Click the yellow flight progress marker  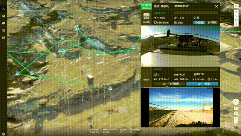[x=167, y=87]
